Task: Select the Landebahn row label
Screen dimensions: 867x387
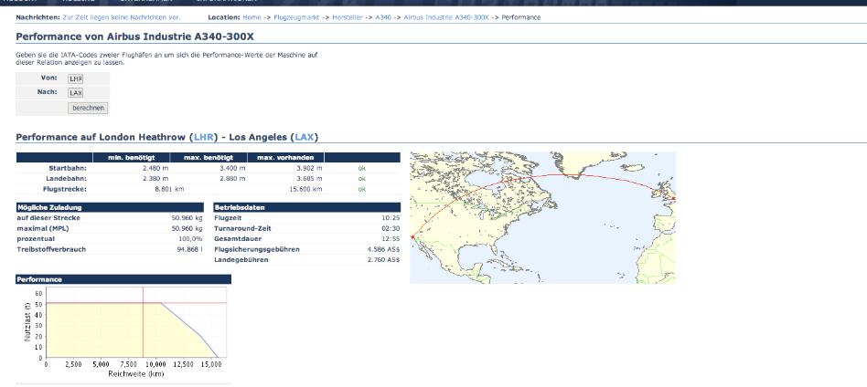Action: [x=67, y=178]
